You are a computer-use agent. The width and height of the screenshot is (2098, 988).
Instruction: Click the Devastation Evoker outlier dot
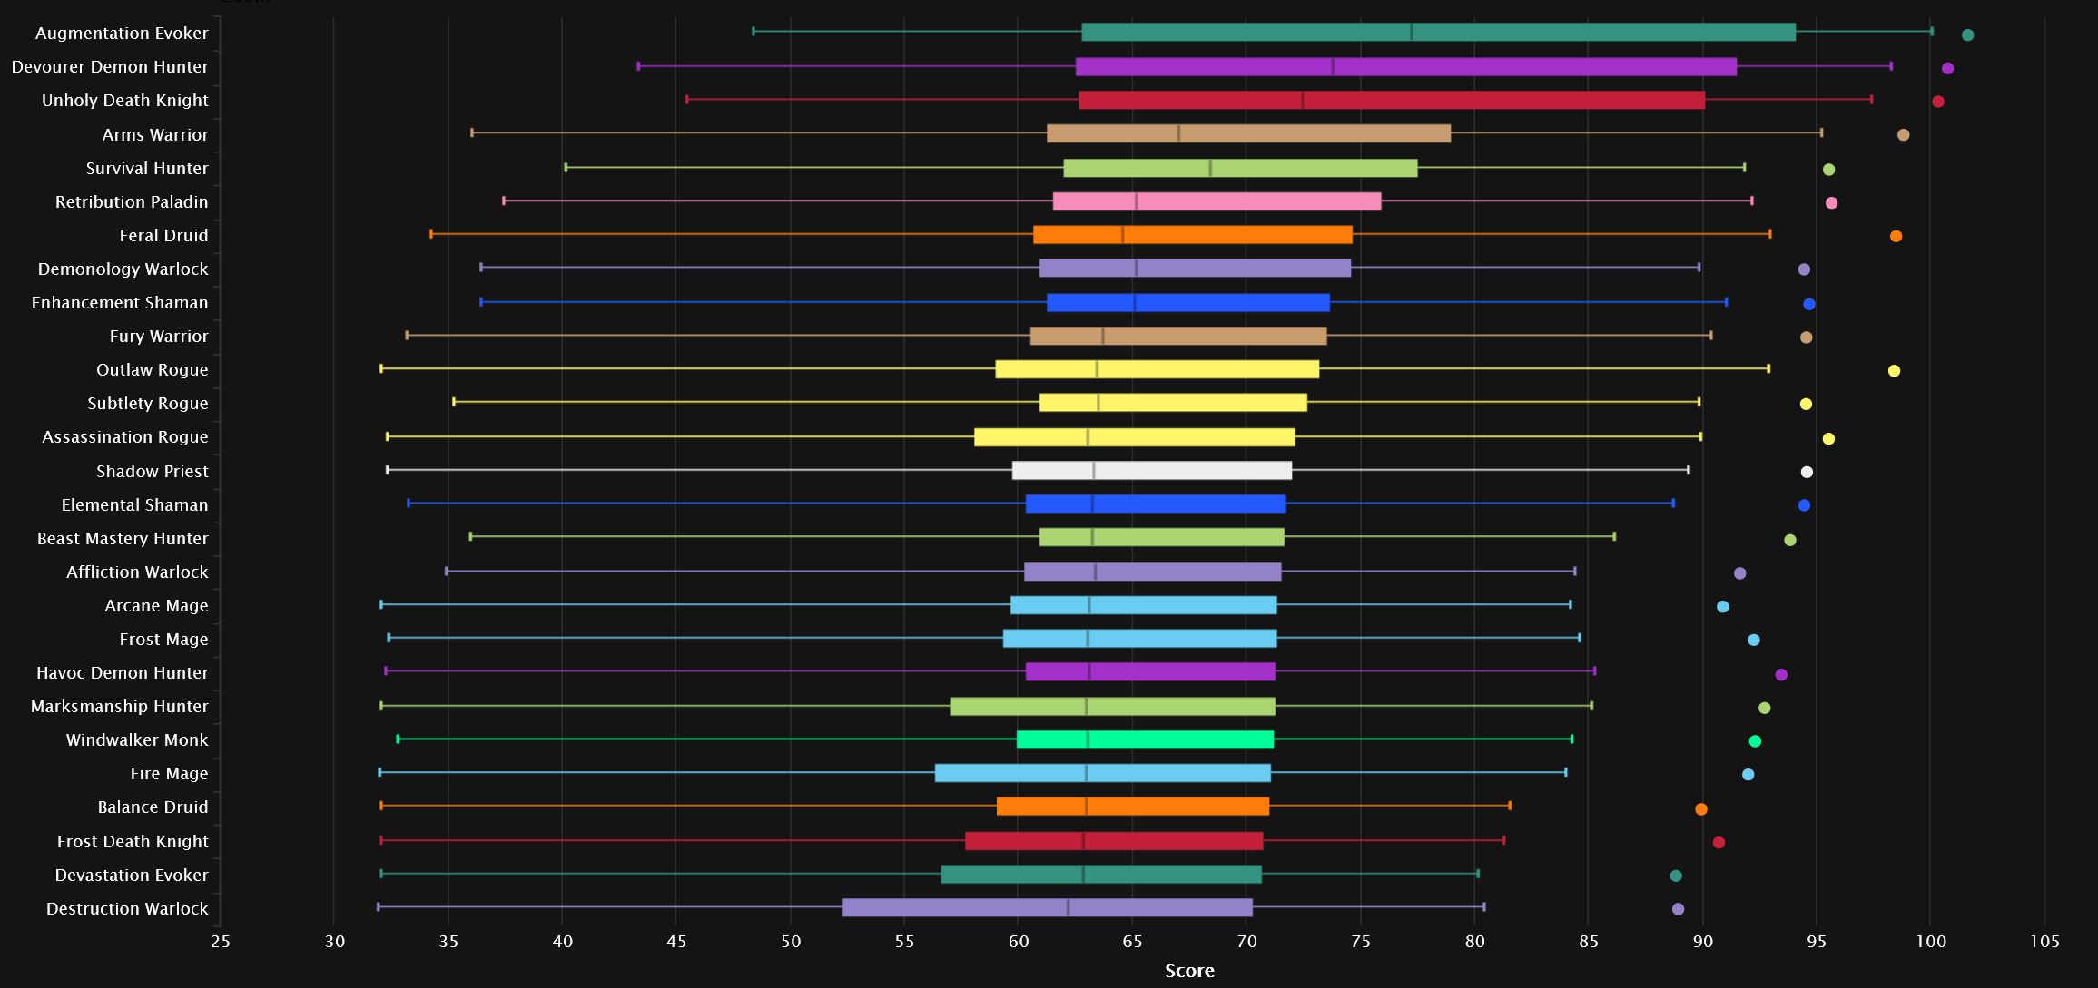click(x=1676, y=876)
